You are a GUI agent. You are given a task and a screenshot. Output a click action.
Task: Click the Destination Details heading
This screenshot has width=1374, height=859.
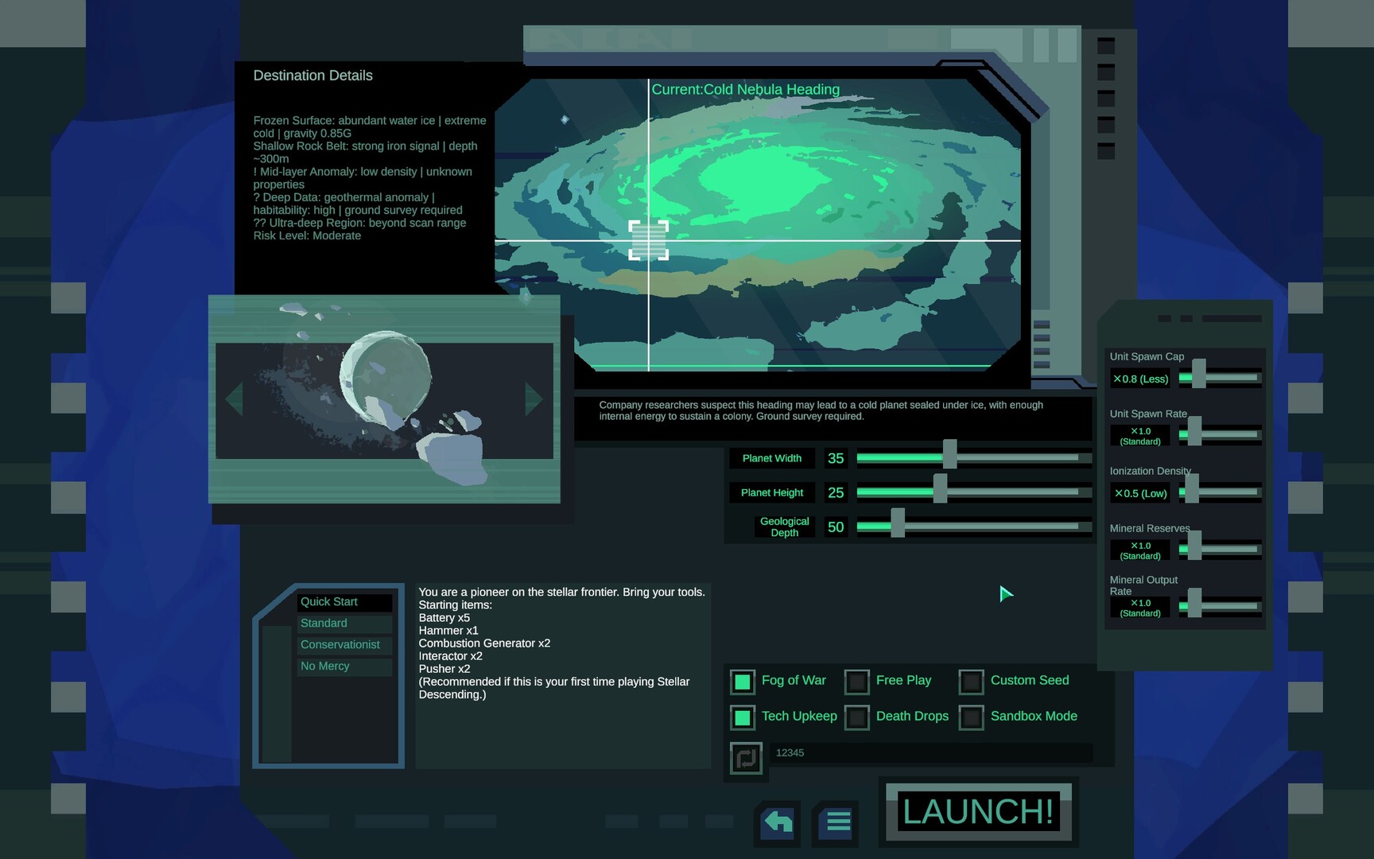[x=312, y=76]
